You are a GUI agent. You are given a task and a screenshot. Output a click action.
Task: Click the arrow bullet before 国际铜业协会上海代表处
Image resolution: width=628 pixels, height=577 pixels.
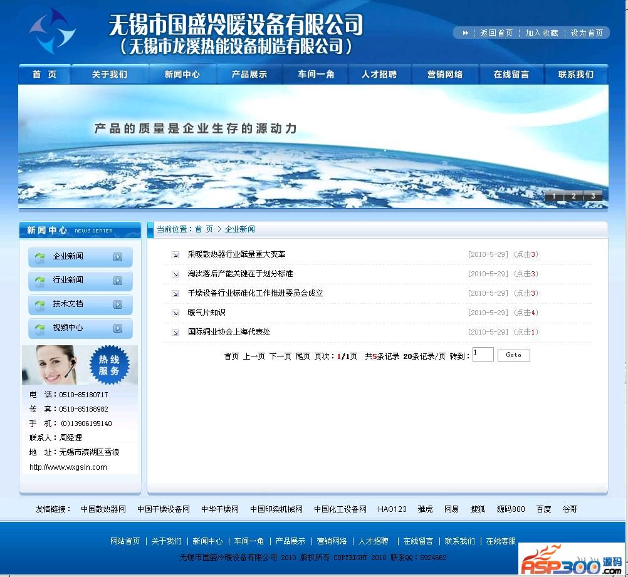[x=175, y=332]
